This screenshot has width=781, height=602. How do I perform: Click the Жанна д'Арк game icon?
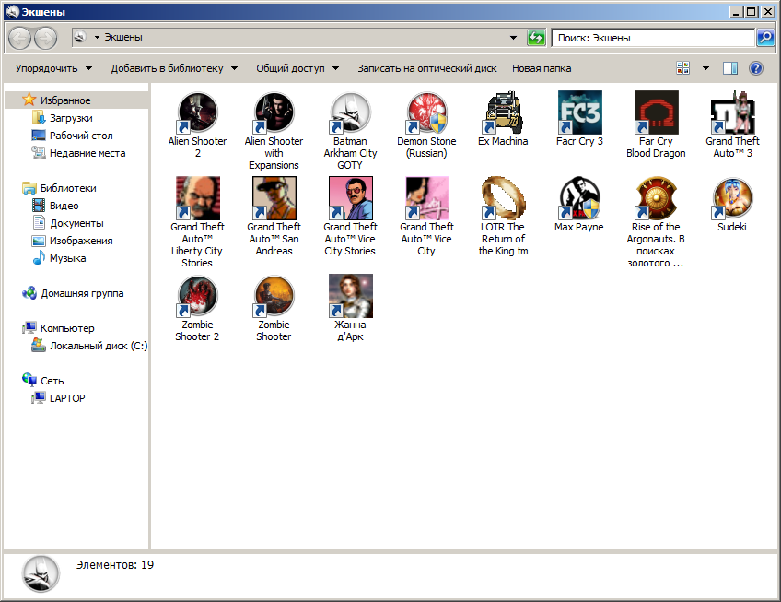tap(350, 296)
